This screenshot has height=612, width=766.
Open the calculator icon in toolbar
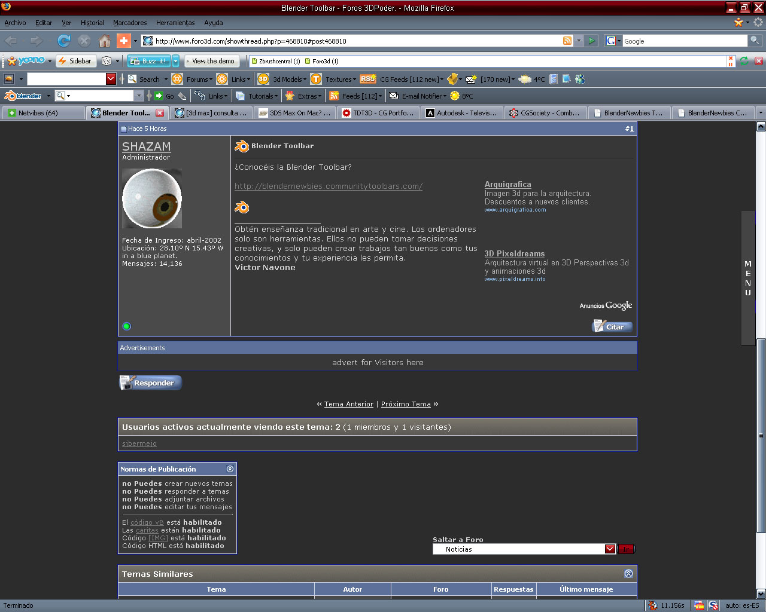point(554,79)
